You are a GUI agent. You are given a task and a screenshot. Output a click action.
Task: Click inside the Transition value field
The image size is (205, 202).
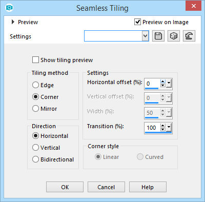point(152,128)
